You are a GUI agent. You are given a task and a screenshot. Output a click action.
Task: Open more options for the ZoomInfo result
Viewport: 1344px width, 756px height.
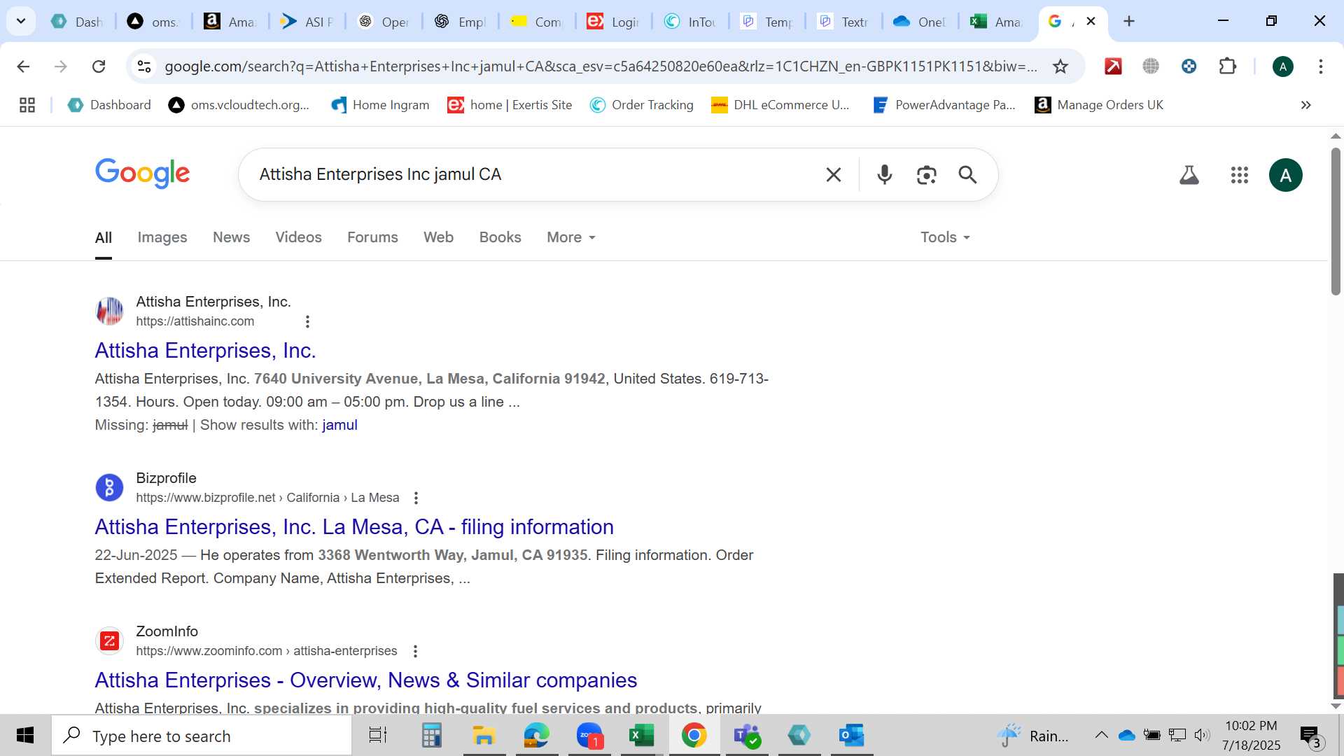415,651
